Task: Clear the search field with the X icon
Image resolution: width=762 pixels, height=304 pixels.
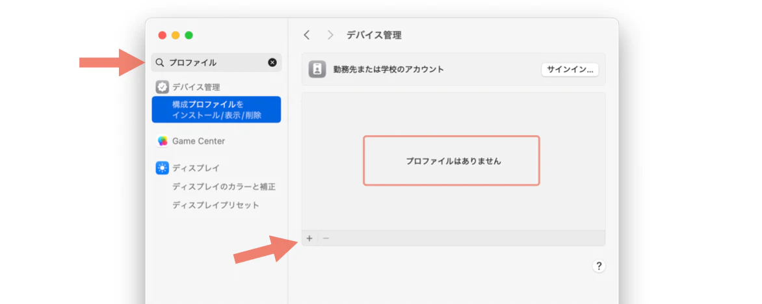Action: [x=272, y=62]
